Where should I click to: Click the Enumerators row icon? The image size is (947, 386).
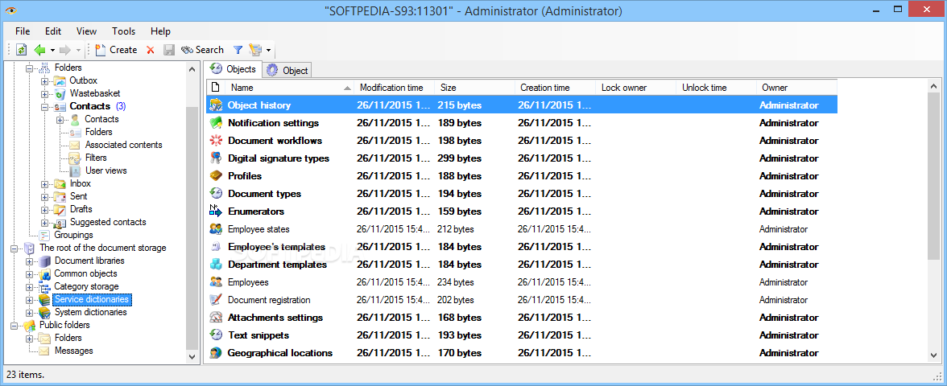216,211
